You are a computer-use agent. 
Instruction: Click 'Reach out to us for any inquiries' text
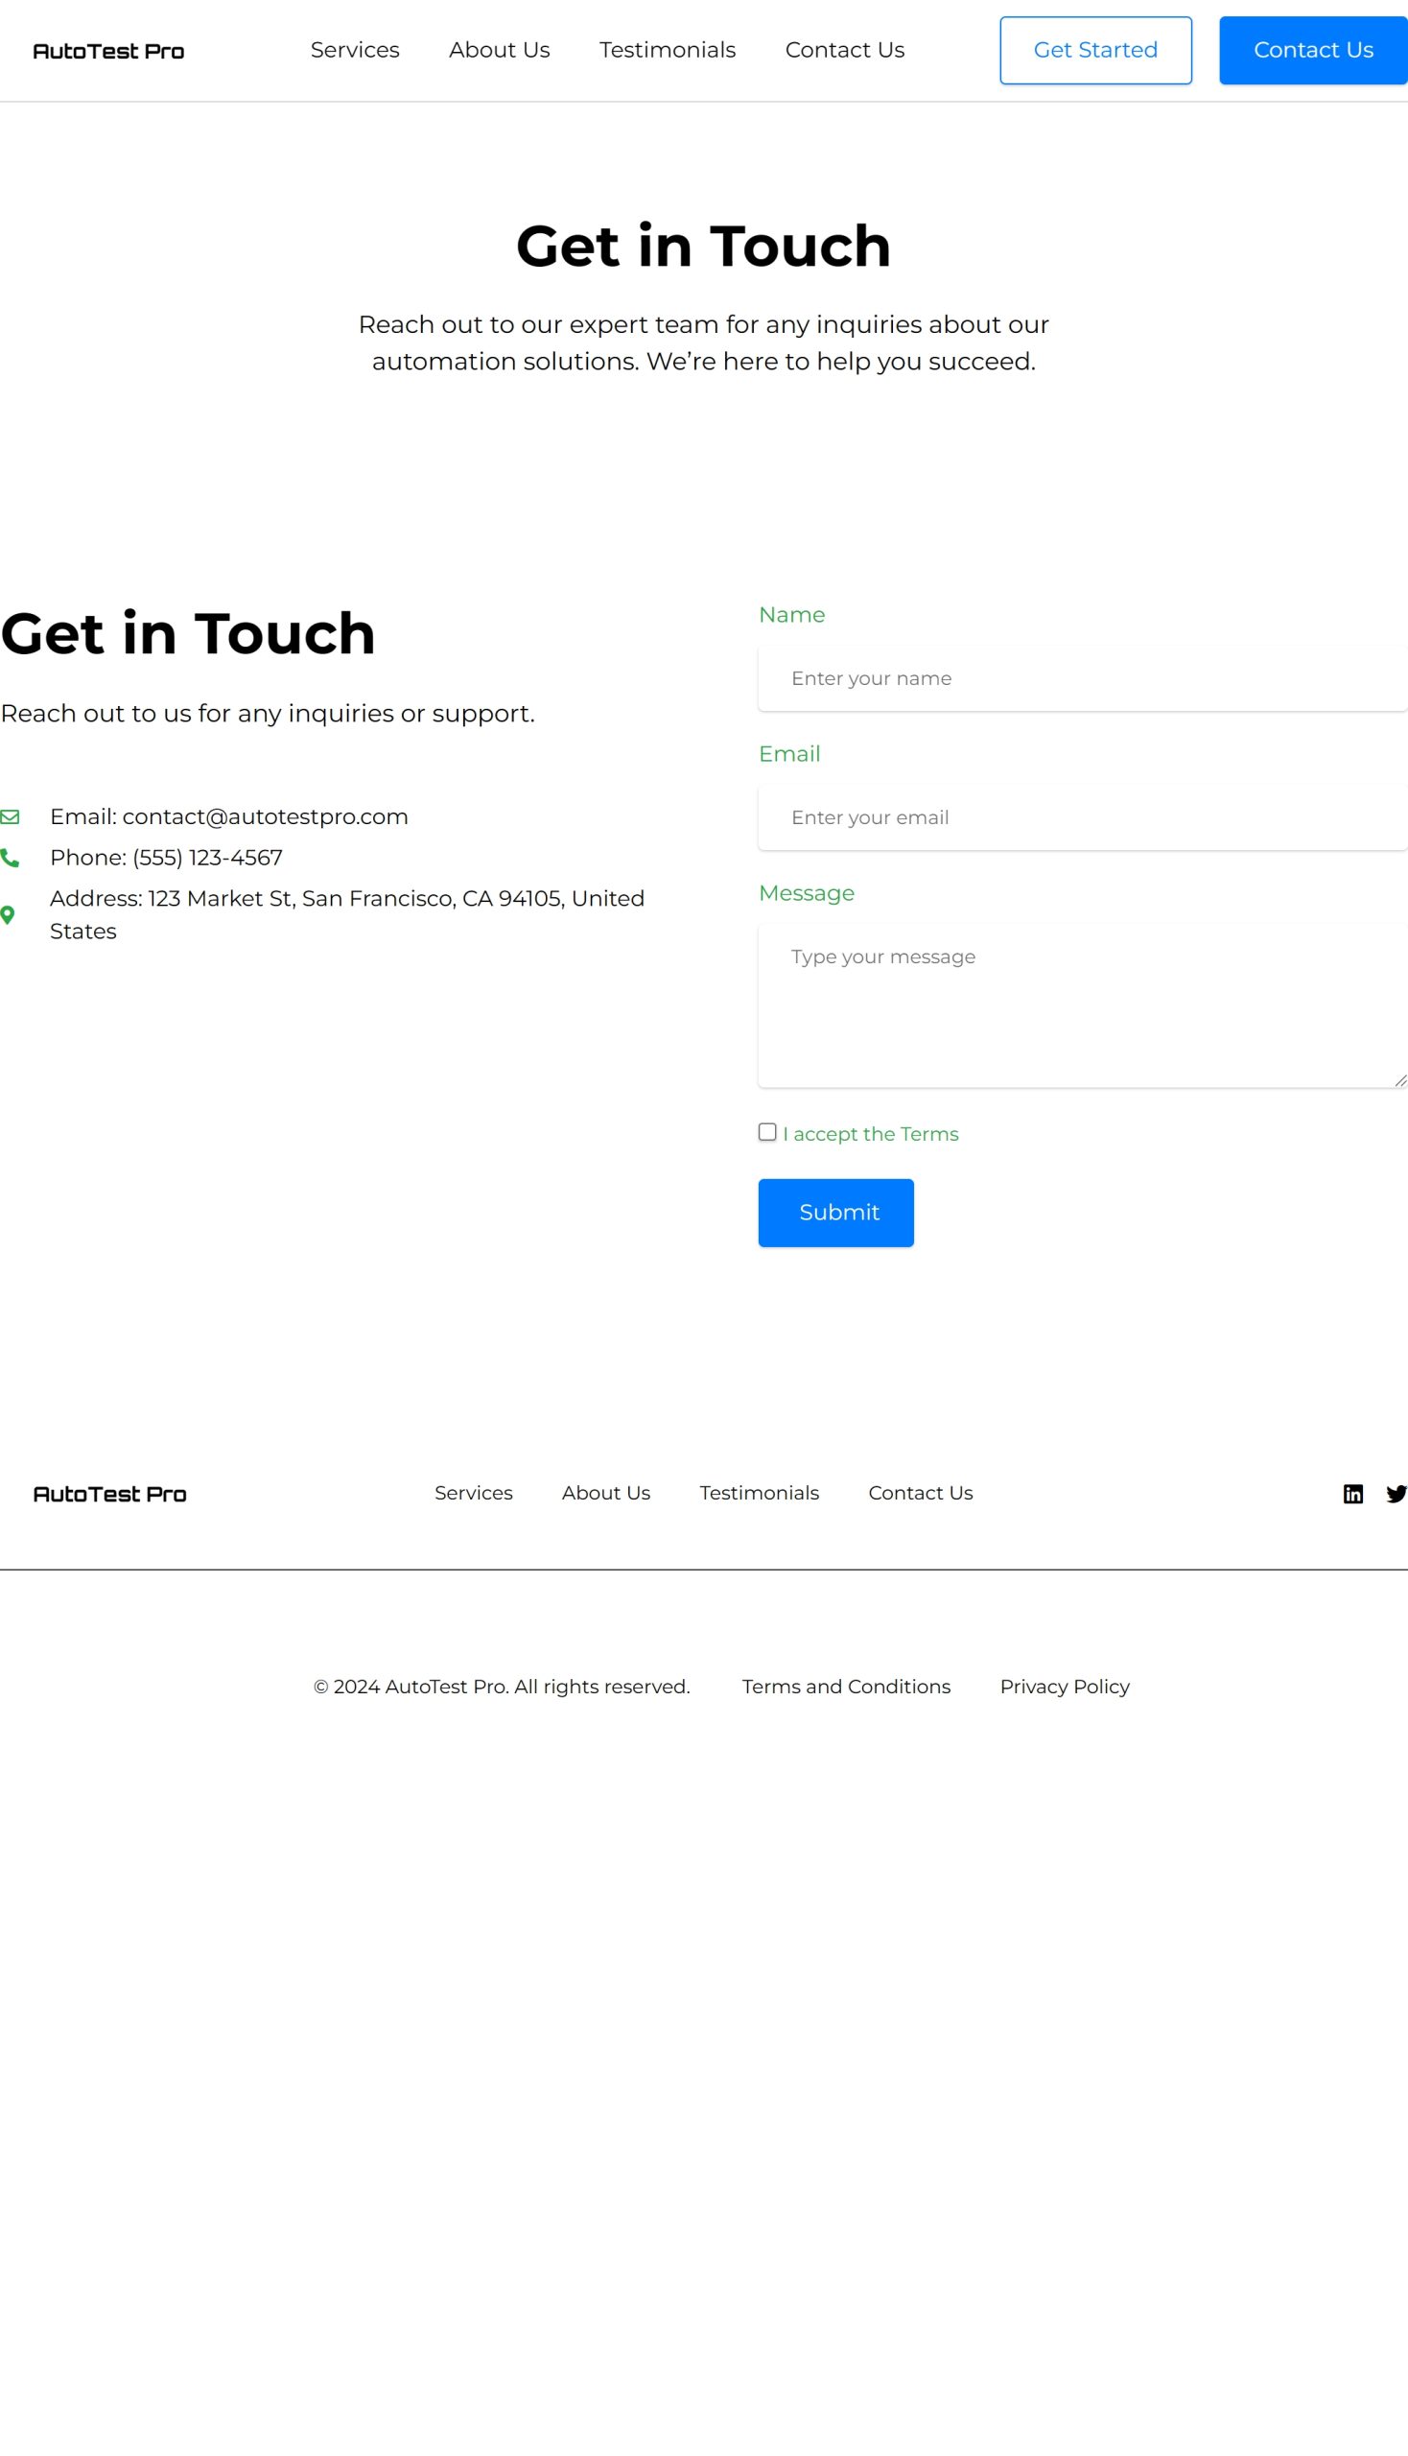268,713
